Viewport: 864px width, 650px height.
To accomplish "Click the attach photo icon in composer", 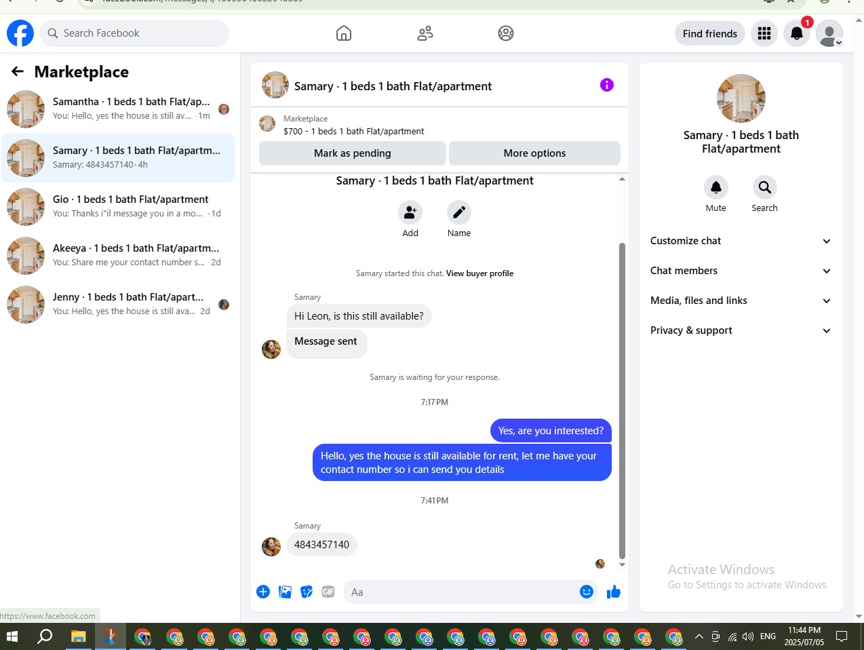I will (286, 592).
